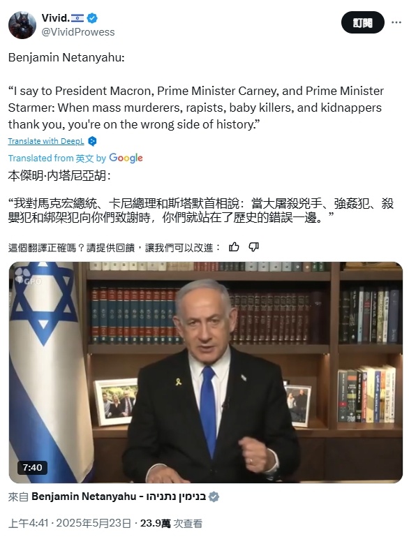Click the GPO watermark on the video
The image size is (409, 537).
[x=29, y=278]
